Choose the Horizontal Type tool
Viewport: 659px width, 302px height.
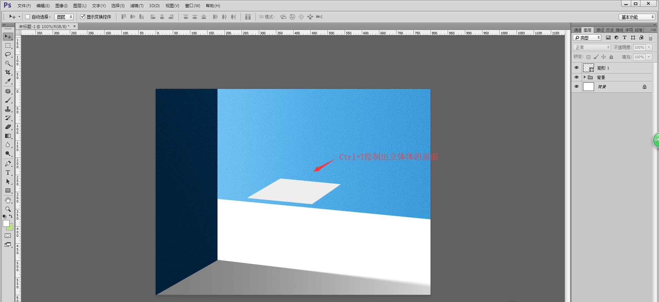click(8, 173)
